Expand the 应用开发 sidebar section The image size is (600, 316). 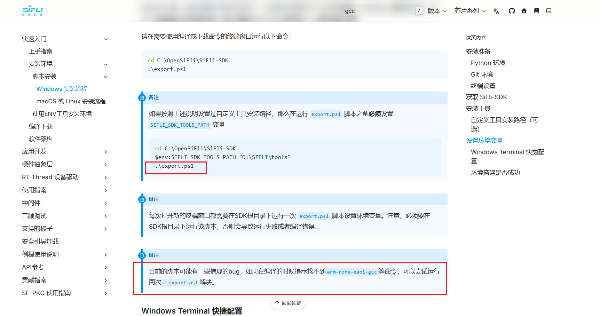pos(106,152)
